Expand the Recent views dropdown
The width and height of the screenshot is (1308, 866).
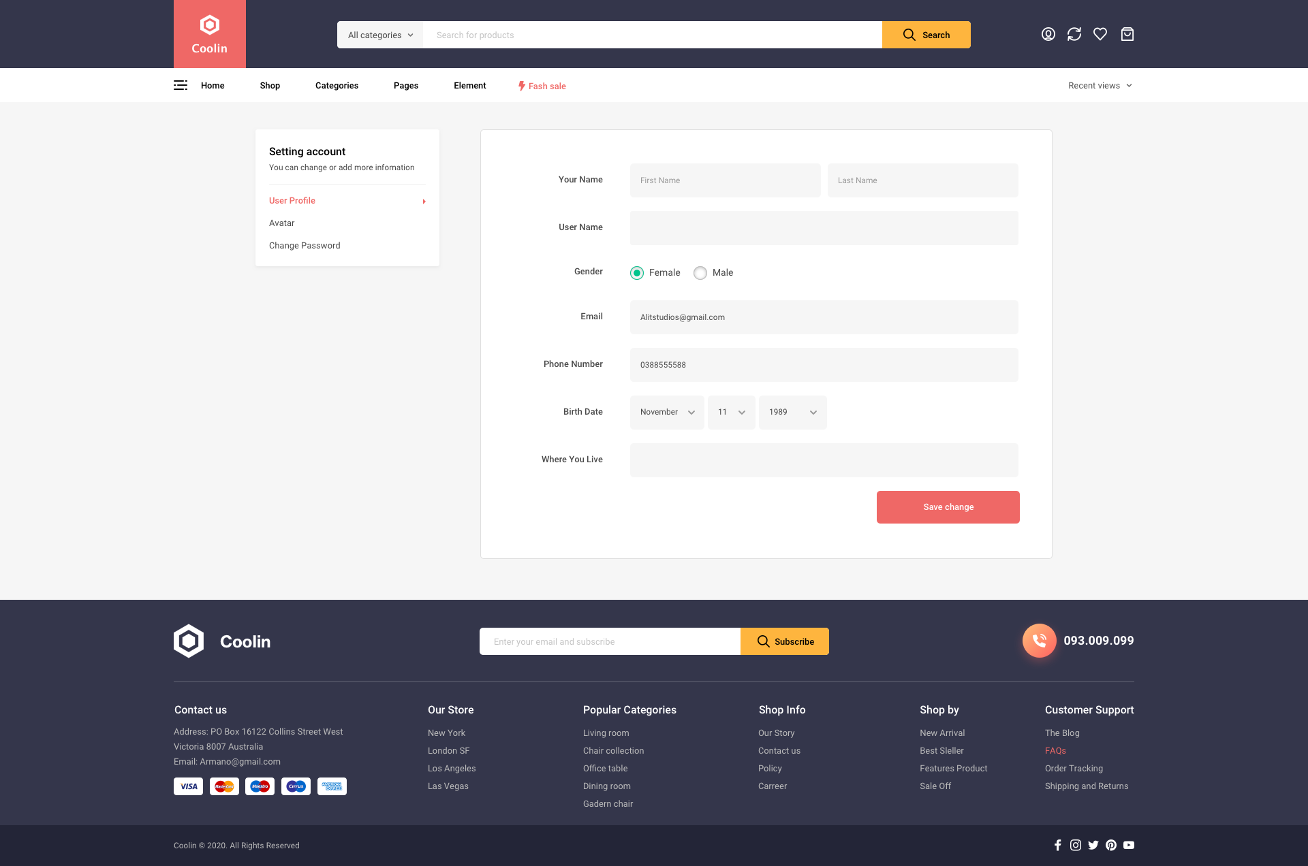click(x=1100, y=86)
